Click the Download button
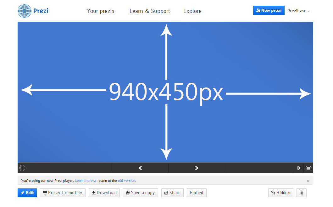Viewport: 333px width, 207px height. 104,193
